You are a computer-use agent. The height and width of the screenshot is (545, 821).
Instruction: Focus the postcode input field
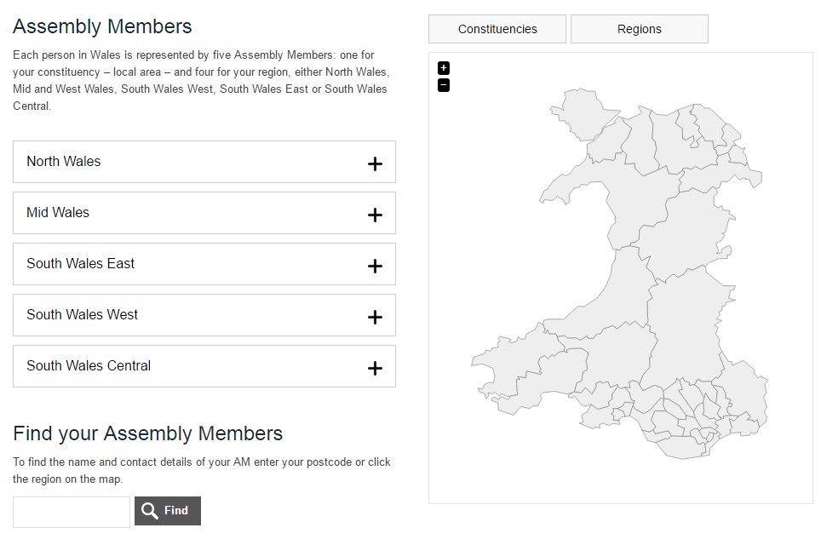point(72,512)
